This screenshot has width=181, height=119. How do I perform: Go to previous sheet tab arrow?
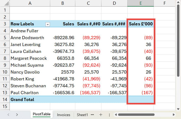[x=8, y=115]
